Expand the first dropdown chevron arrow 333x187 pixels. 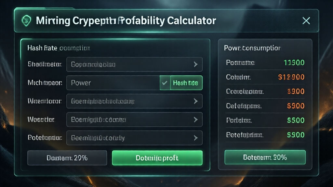(x=195, y=64)
